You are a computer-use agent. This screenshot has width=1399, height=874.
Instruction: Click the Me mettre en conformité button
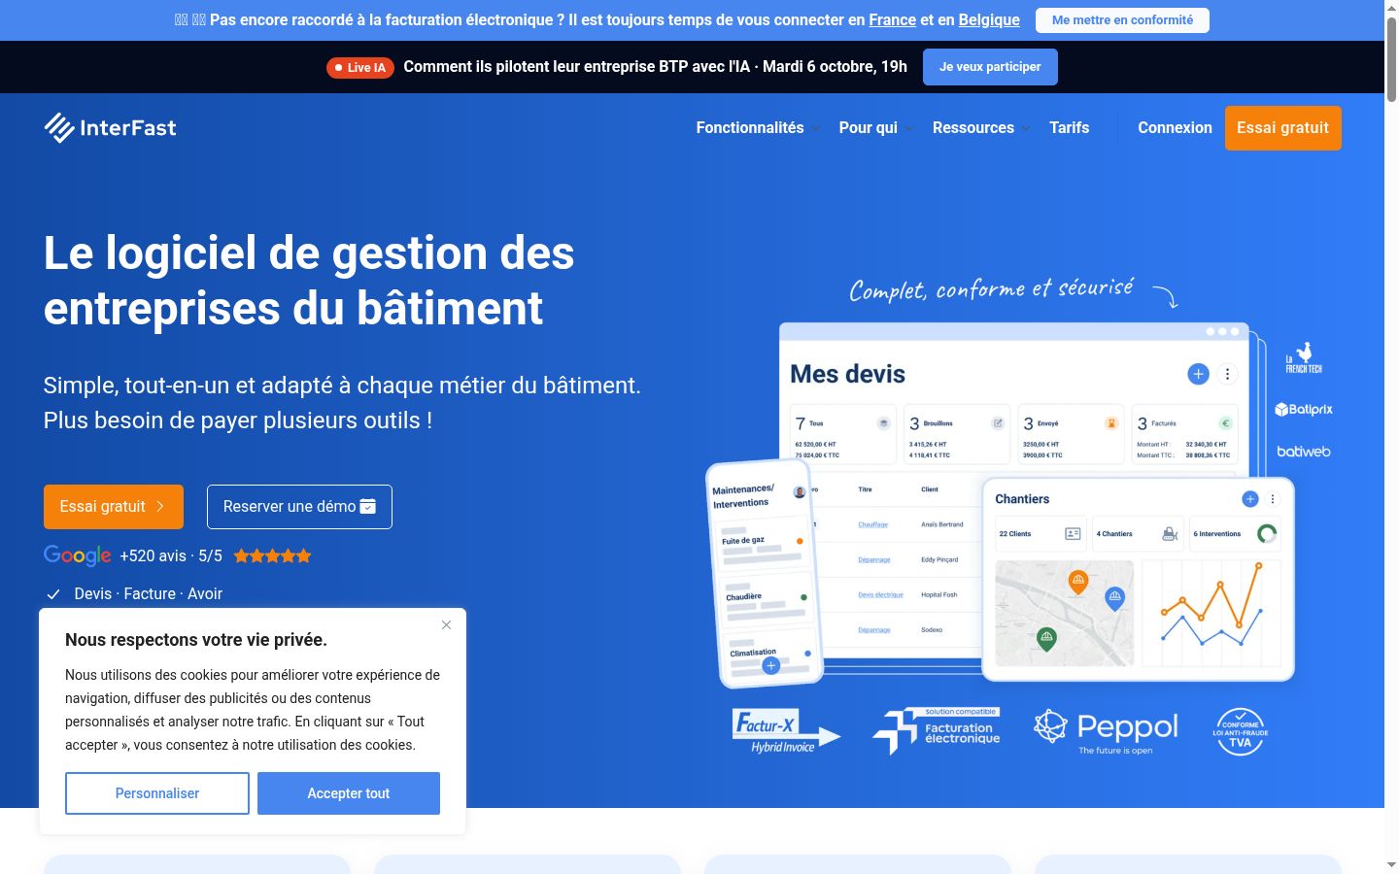pyautogui.click(x=1122, y=20)
